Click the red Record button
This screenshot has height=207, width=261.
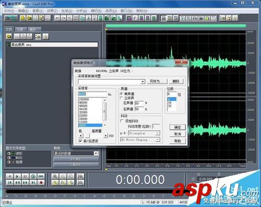pyautogui.click(x=41, y=182)
